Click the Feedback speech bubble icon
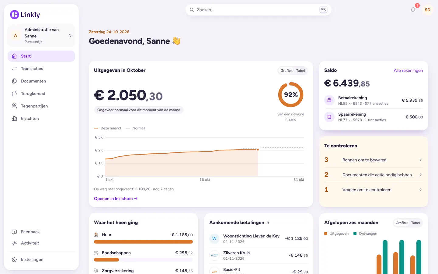Image resolution: width=438 pixels, height=274 pixels. 14,232
